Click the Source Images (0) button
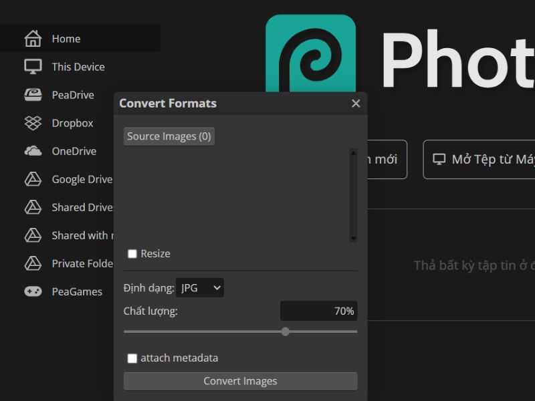This screenshot has width=535, height=401. (169, 136)
